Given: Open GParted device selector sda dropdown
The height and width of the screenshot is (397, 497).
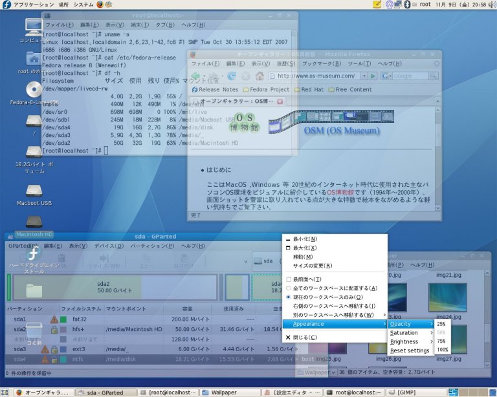Looking at the screenshot, I should [x=267, y=261].
